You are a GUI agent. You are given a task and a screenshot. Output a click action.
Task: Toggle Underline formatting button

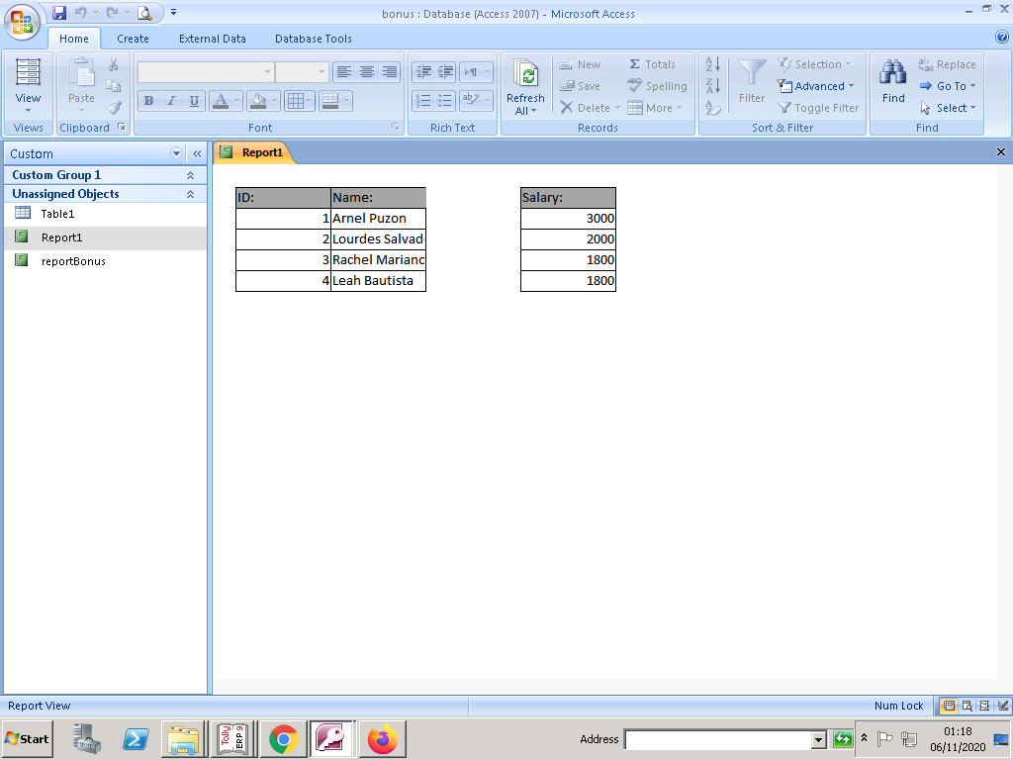tap(194, 100)
